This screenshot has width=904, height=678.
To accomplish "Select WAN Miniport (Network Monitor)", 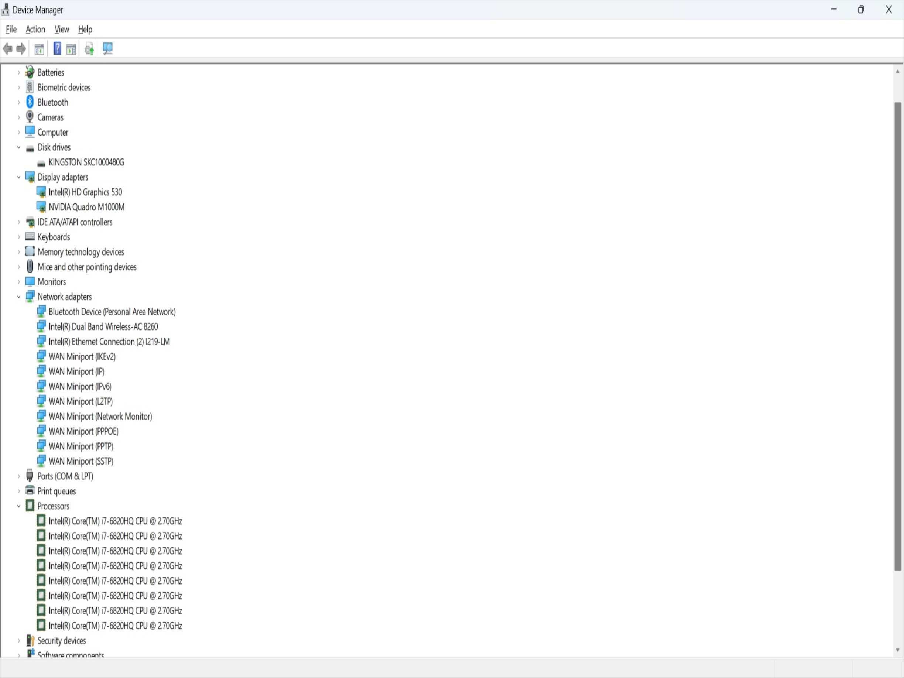I will 100,417.
